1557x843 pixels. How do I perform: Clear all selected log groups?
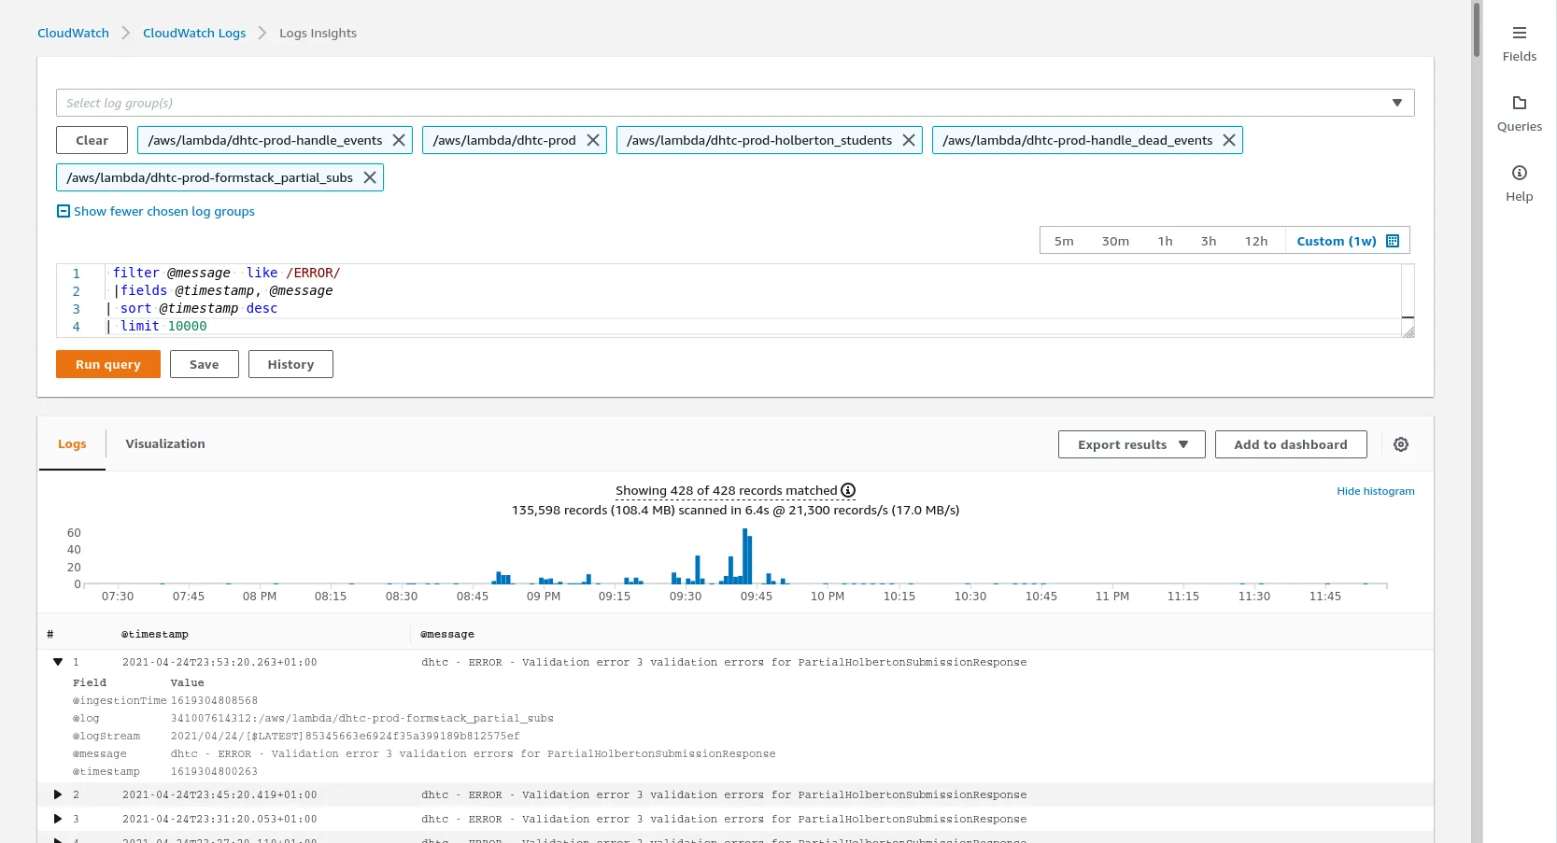(92, 140)
